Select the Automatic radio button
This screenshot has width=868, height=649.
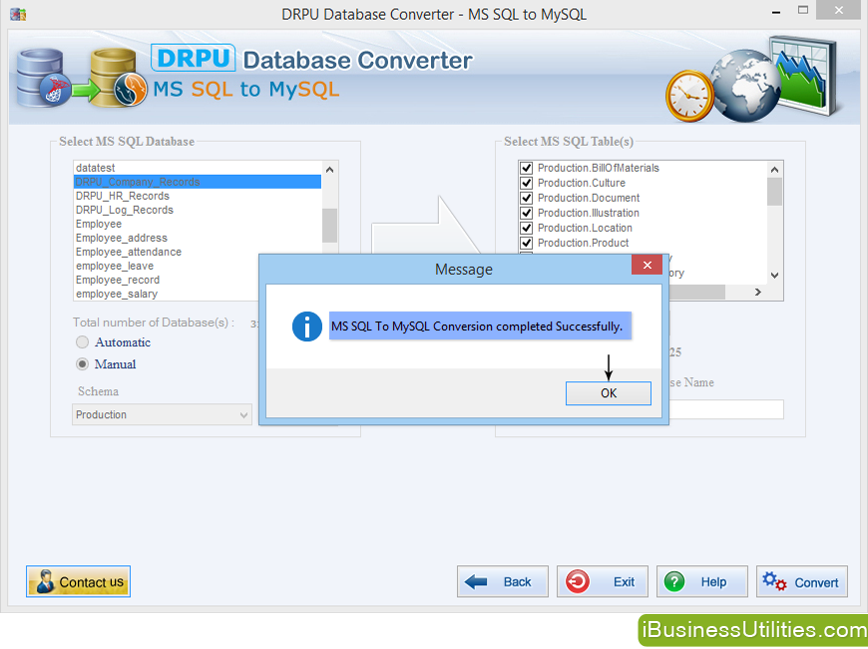click(x=82, y=341)
